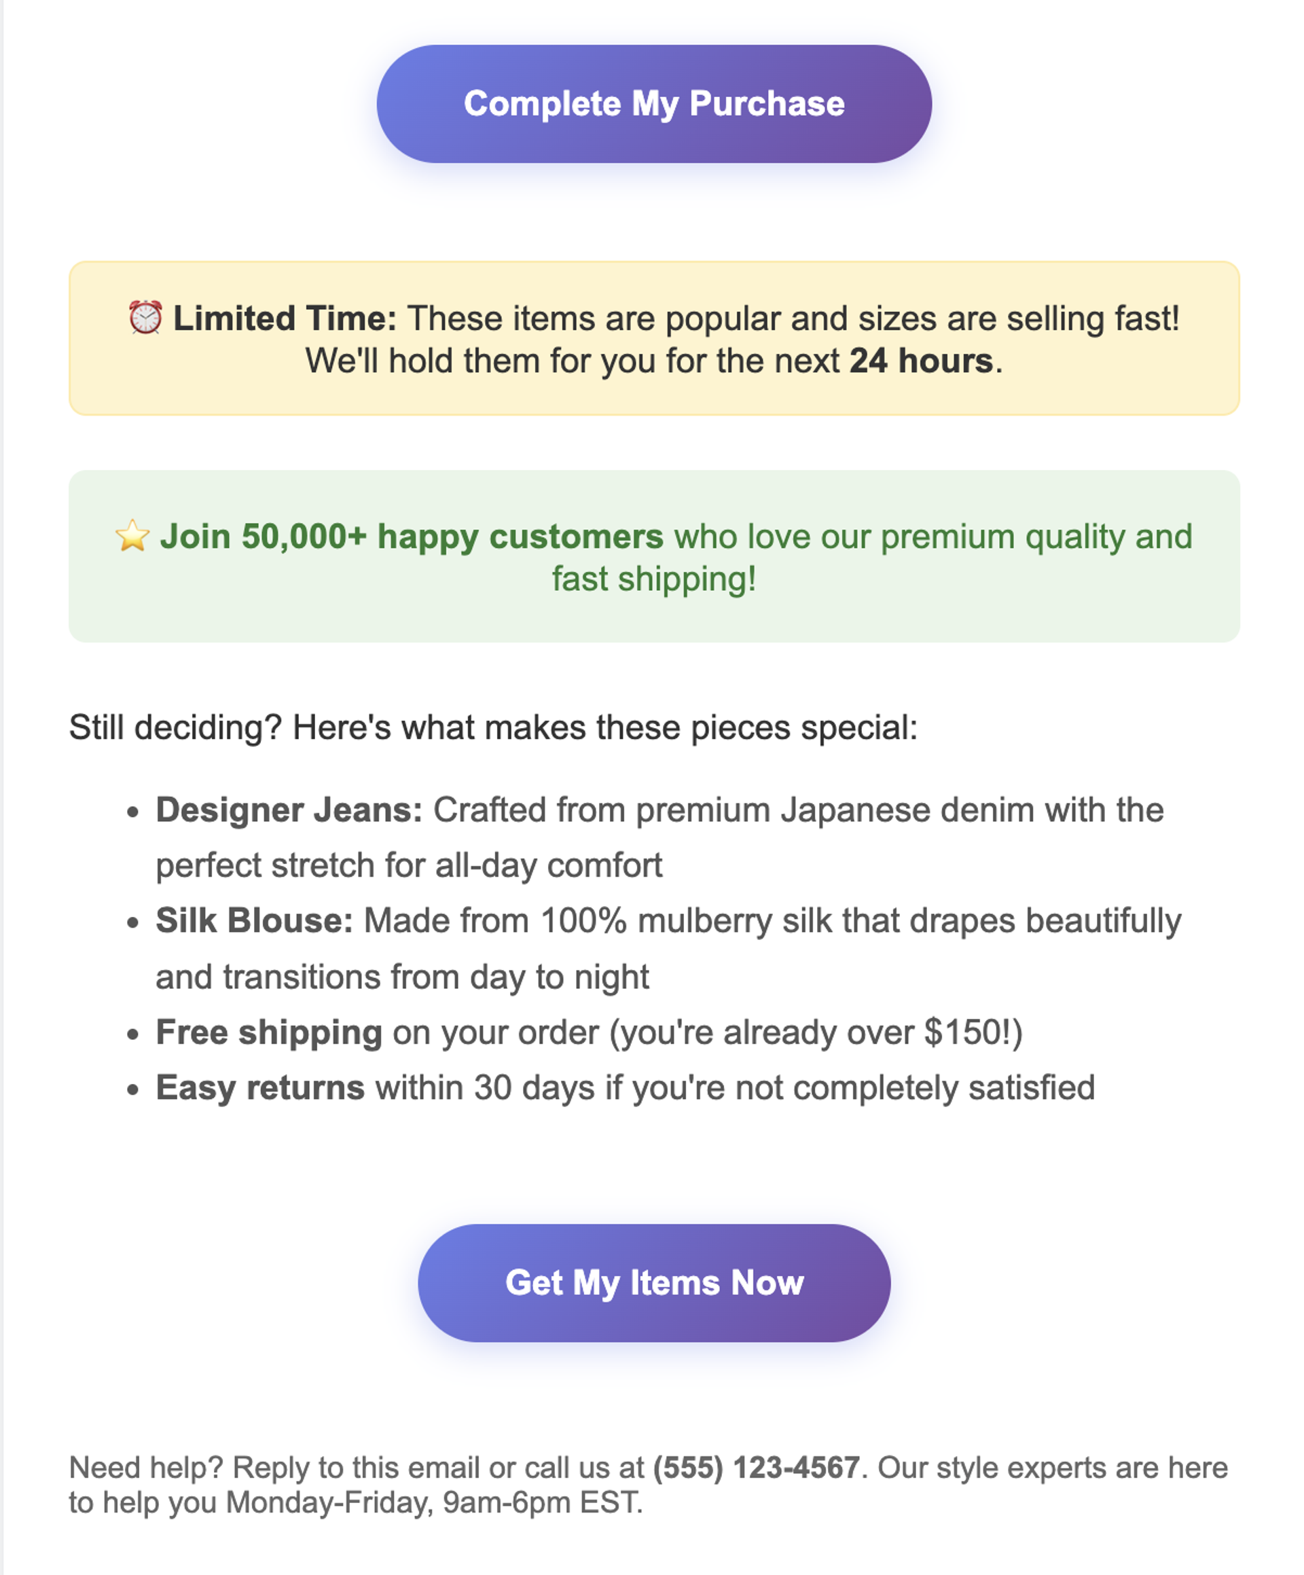Click the bold "Free shipping" text
The width and height of the screenshot is (1304, 1575).
pyautogui.click(x=269, y=1033)
